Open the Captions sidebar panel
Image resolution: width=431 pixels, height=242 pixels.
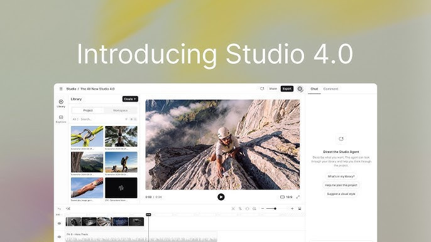click(x=61, y=119)
